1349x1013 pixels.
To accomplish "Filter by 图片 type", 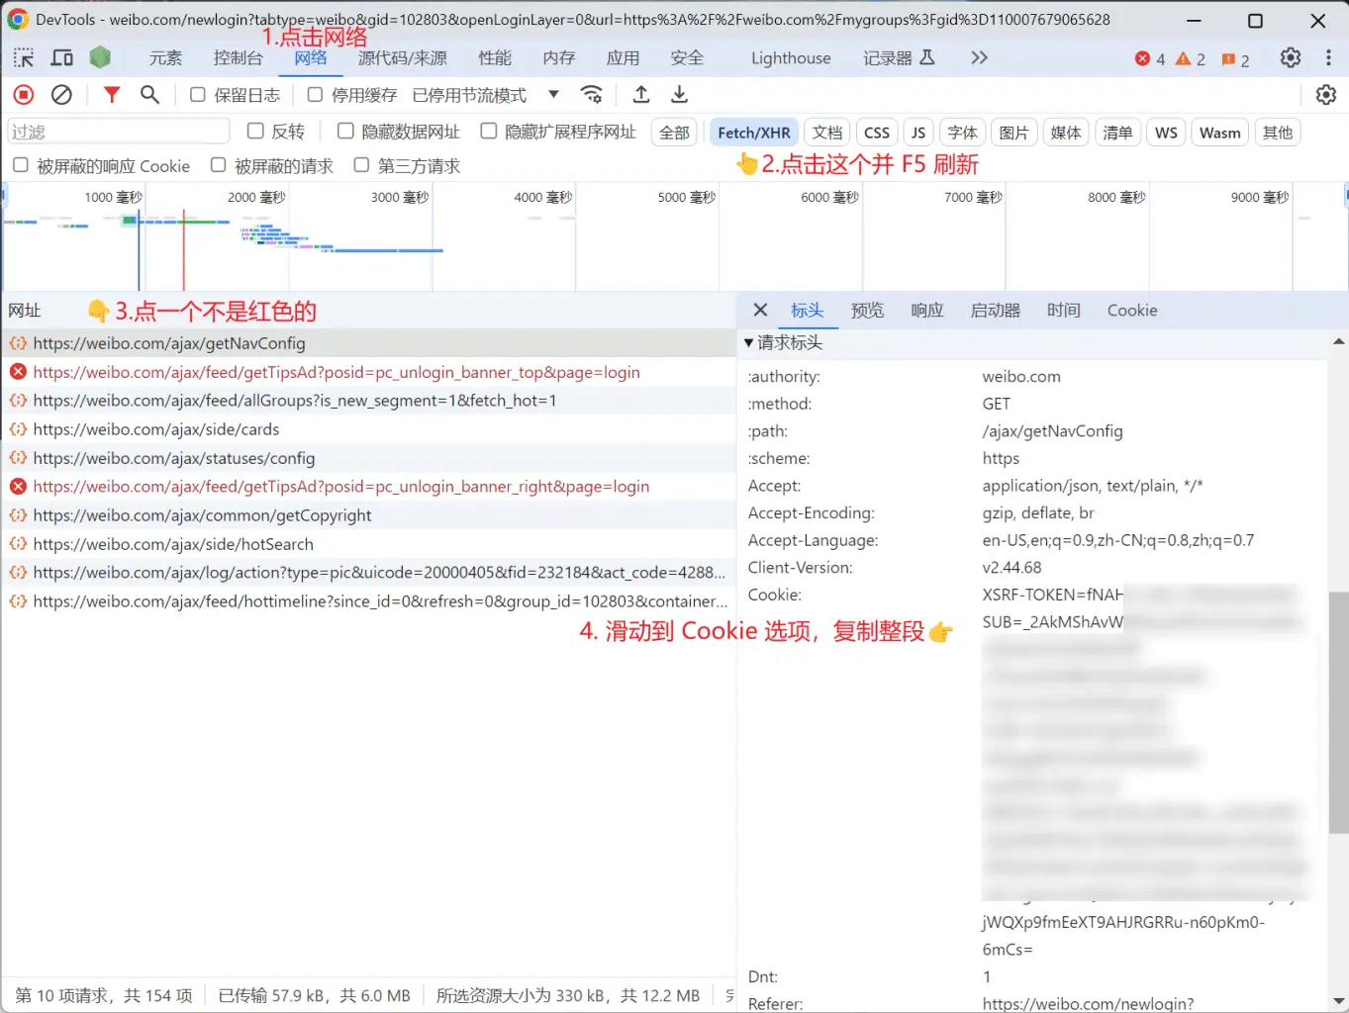I will [1013, 133].
